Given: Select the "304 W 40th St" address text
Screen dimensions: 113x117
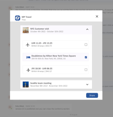Looking at the screenshot, I should point(48,58).
